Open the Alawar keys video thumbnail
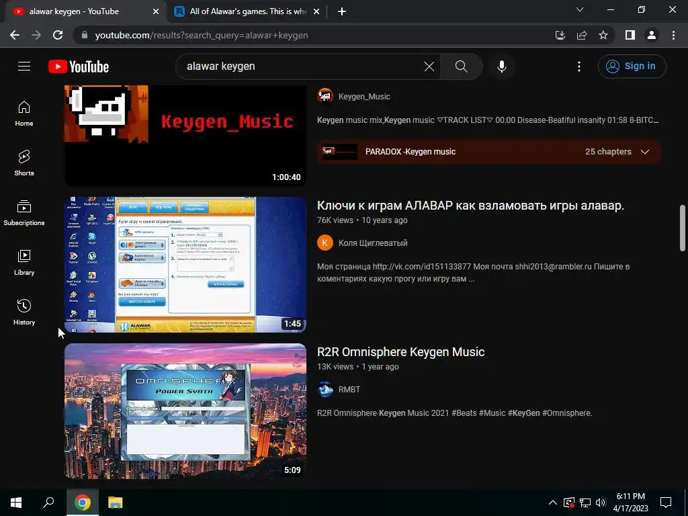Viewport: 688px width, 516px height. tap(185, 265)
